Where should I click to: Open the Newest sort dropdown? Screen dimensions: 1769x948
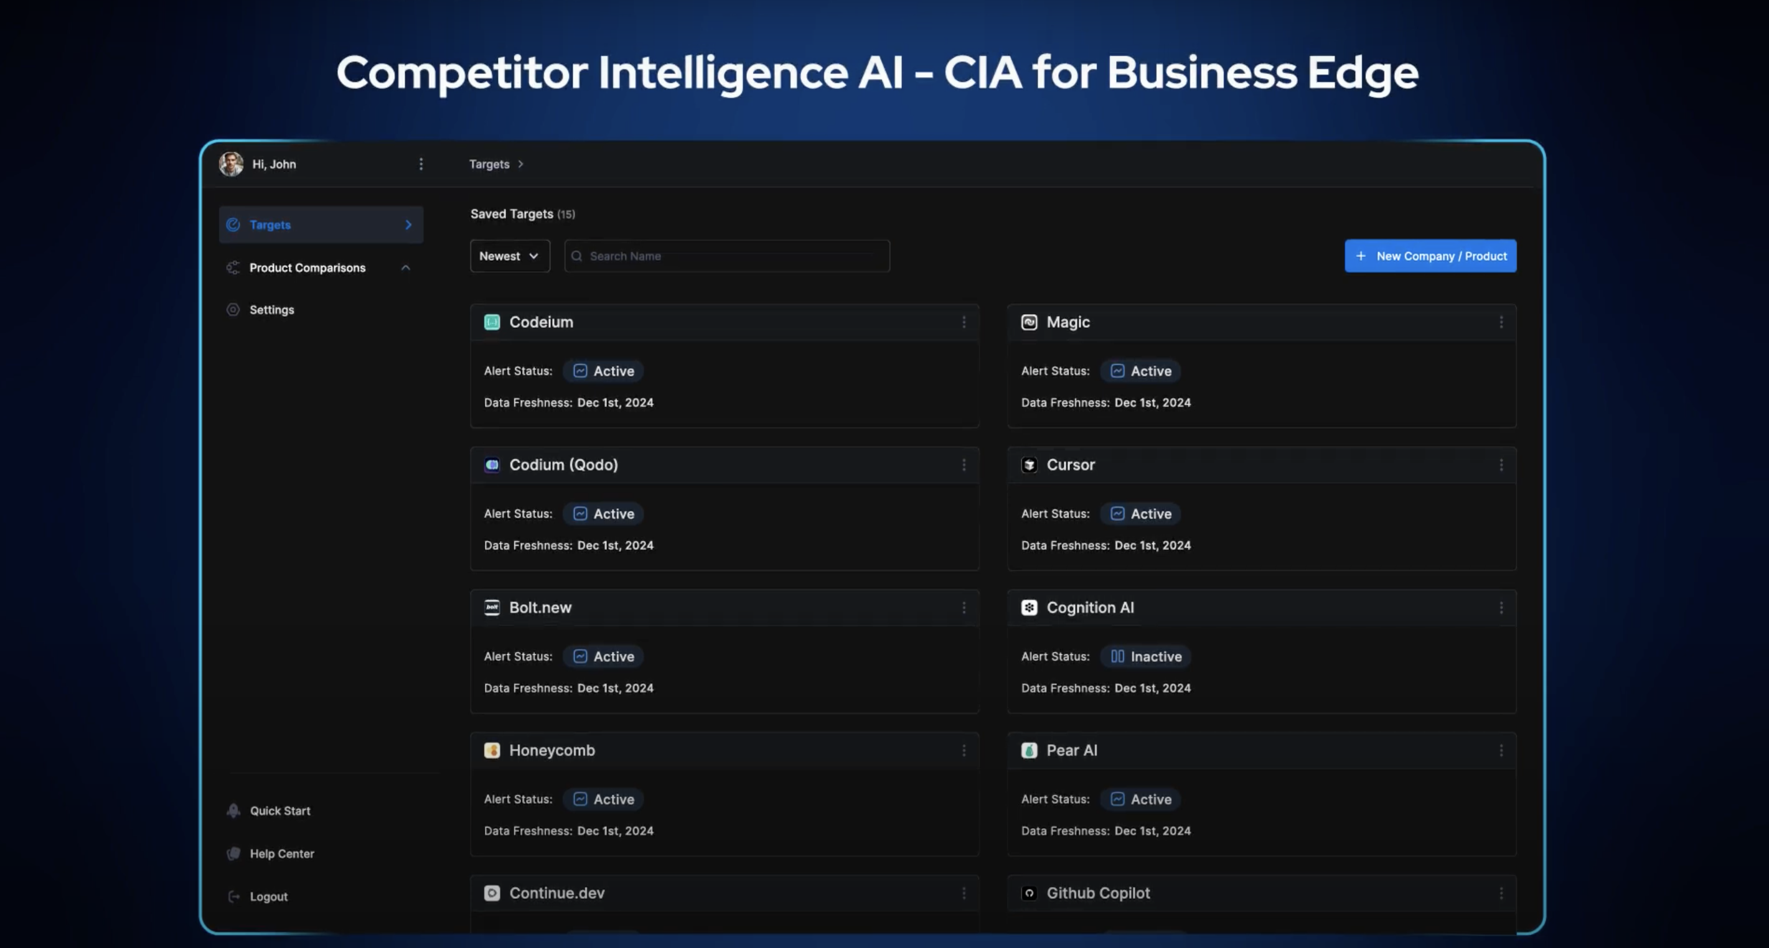click(510, 256)
